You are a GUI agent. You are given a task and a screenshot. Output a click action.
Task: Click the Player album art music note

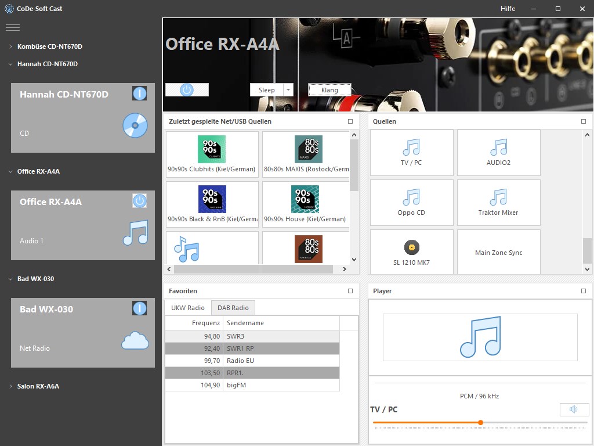480,337
